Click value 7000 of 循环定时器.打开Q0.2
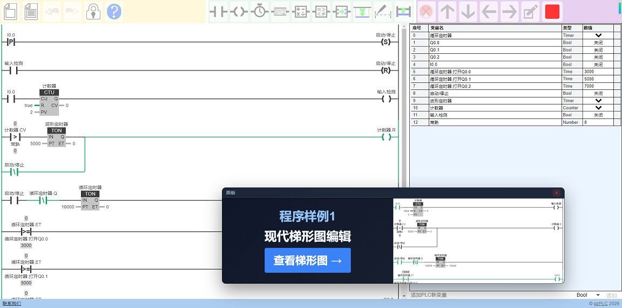Screen dimensions: 622x308 click(598, 86)
